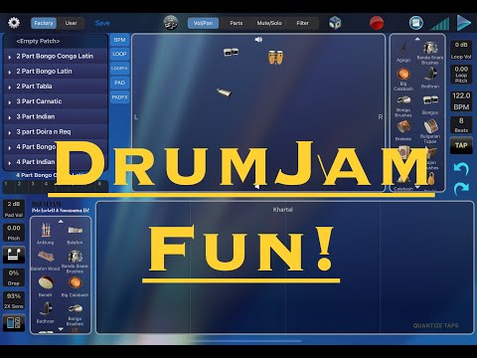The height and width of the screenshot is (358, 477).
Task: Choose Brekete in the loop instrument list
Action: (403, 131)
